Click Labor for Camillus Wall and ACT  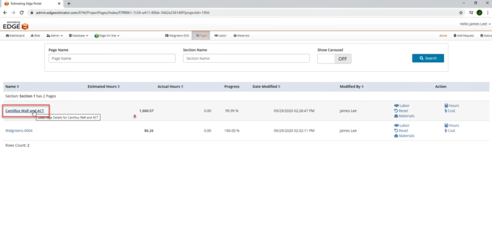[x=402, y=106]
